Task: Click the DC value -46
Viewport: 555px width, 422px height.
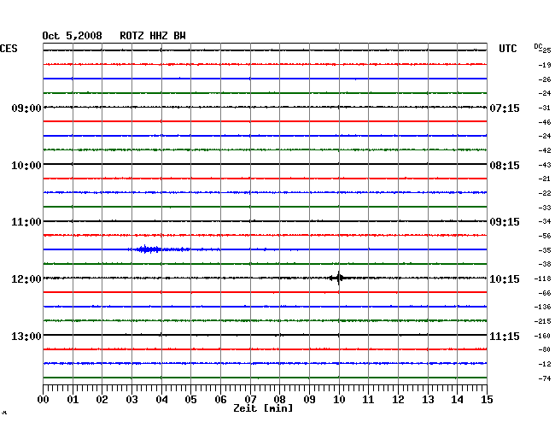Action: [545, 122]
